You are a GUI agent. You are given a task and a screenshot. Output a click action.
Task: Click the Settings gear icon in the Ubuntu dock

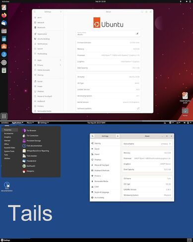4,62
